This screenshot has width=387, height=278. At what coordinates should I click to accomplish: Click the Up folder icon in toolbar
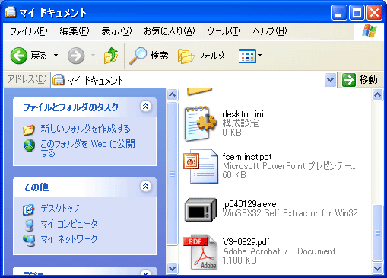point(111,56)
